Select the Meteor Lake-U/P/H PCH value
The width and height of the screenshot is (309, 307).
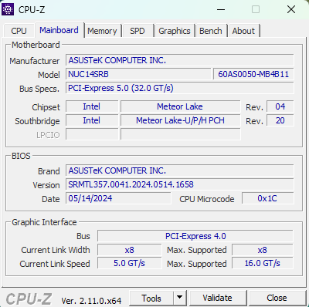pos(180,120)
